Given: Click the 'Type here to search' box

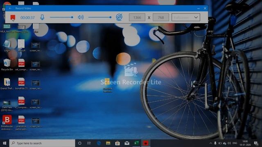Looking at the screenshot, I should pyautogui.click(x=42, y=143).
